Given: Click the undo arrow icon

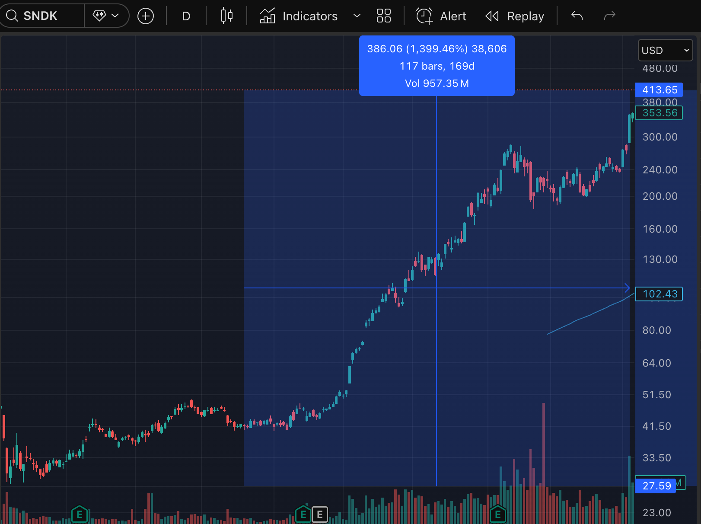Looking at the screenshot, I should (577, 16).
